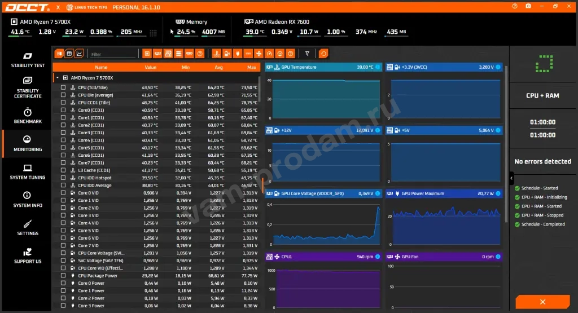Click the sensor table vertical scrollbar
This screenshot has width=578, height=313.
pyautogui.click(x=260, y=89)
